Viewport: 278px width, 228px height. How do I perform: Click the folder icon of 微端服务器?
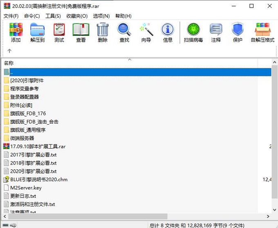click(x=7, y=138)
